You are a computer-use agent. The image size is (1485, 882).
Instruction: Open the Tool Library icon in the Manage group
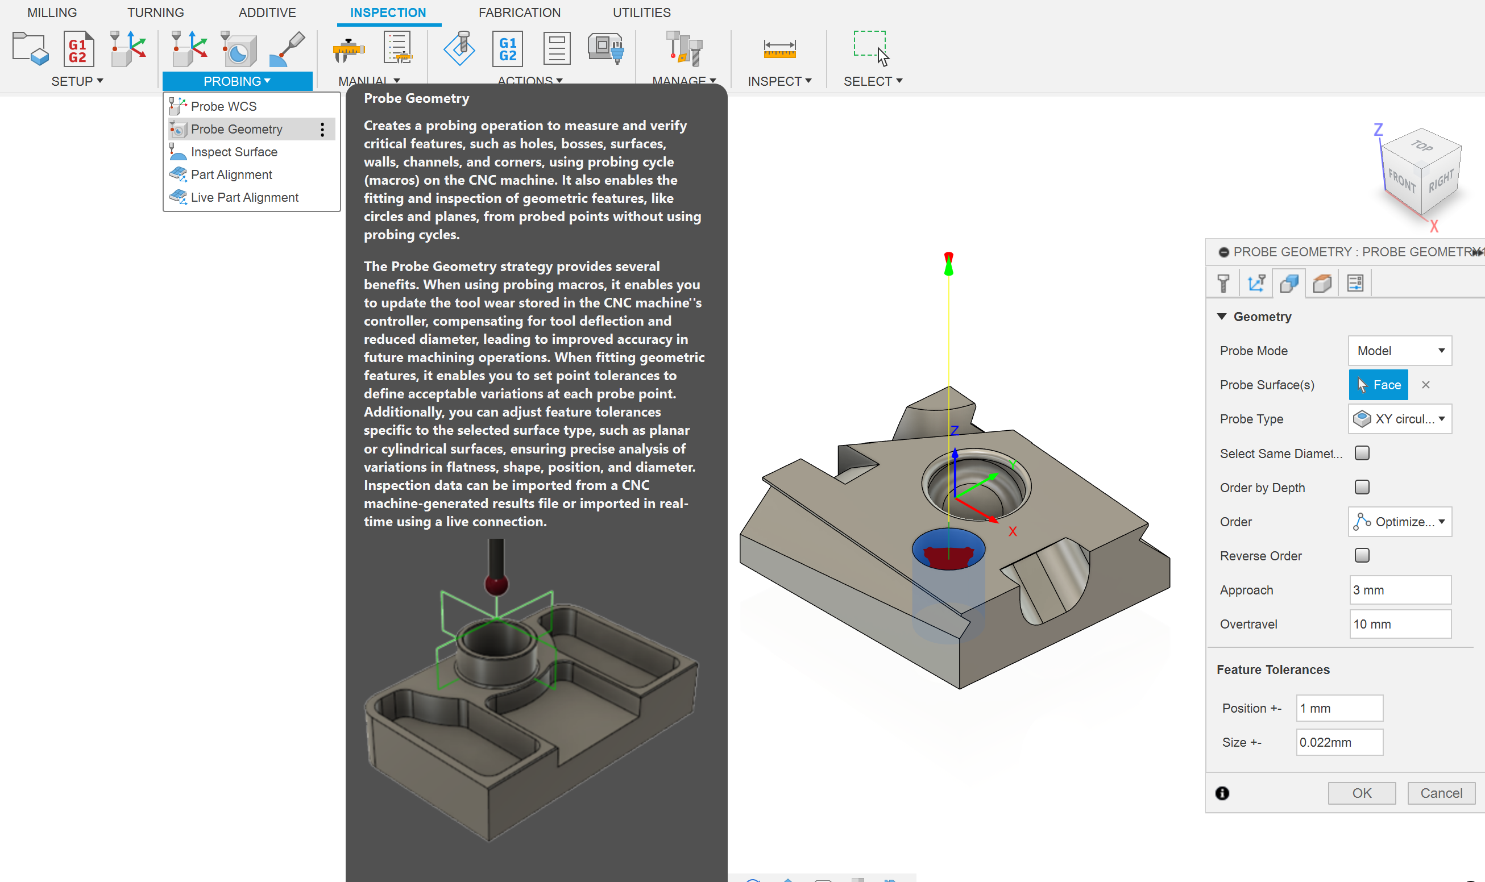click(685, 49)
